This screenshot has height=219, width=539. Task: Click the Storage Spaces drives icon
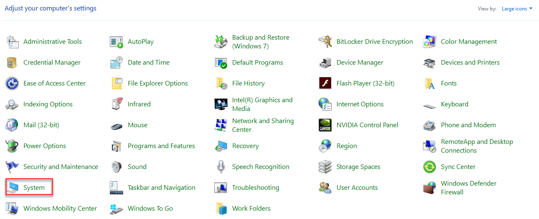[x=325, y=167]
